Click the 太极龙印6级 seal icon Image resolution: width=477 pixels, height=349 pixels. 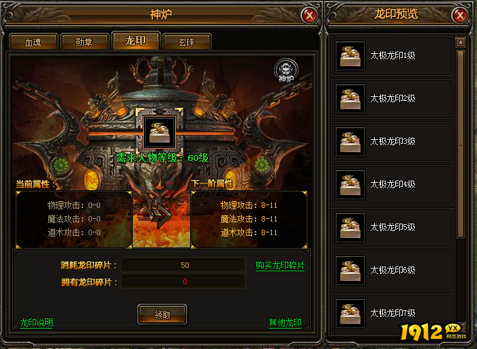[350, 271]
